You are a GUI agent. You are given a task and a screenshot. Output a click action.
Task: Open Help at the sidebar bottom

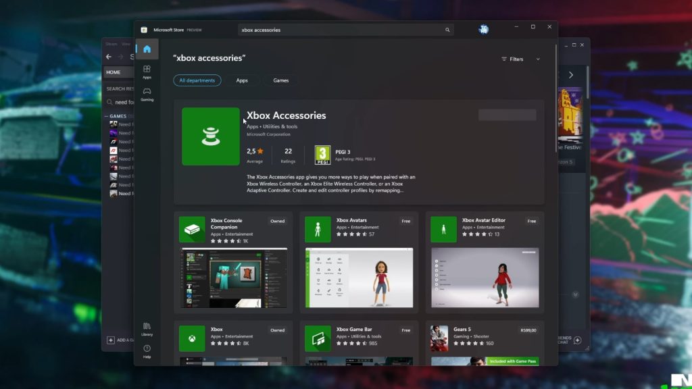coord(147,351)
